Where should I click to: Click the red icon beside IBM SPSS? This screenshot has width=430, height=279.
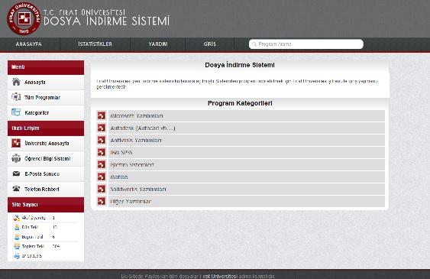pyautogui.click(x=102, y=152)
